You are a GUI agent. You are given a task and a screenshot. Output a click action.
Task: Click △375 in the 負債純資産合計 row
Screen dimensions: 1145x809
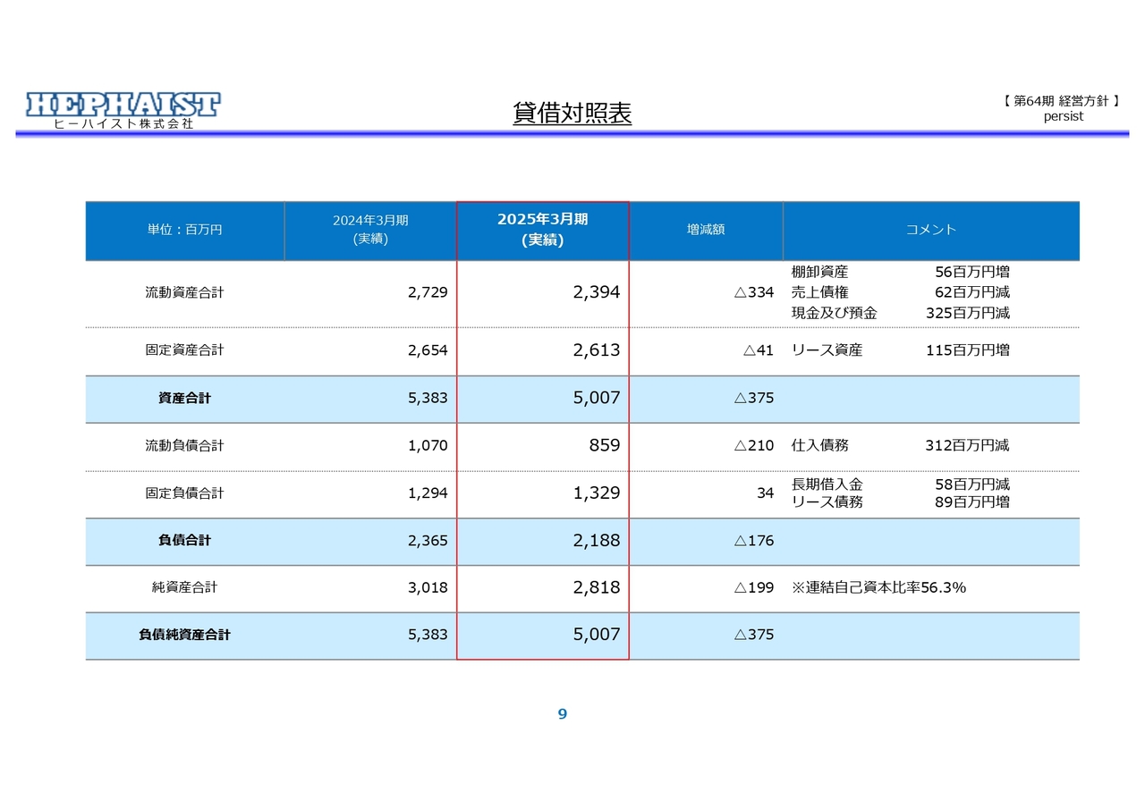tap(754, 635)
